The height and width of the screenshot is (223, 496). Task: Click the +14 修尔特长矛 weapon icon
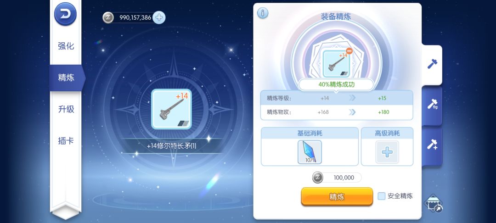pos(171,109)
